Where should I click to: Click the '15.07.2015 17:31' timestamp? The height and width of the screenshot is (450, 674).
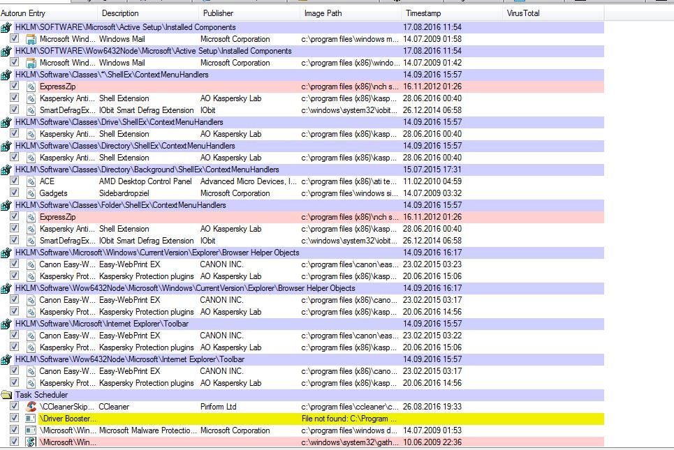coord(432,170)
